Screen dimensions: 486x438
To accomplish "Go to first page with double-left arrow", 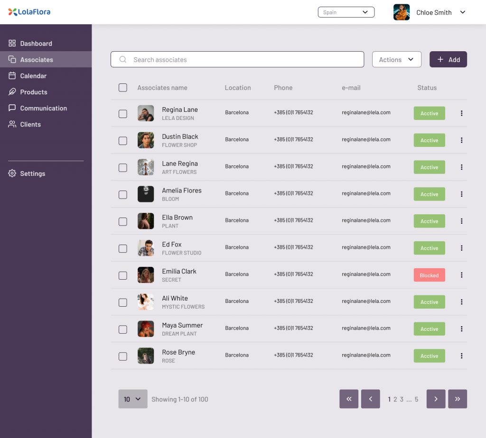I will point(349,399).
